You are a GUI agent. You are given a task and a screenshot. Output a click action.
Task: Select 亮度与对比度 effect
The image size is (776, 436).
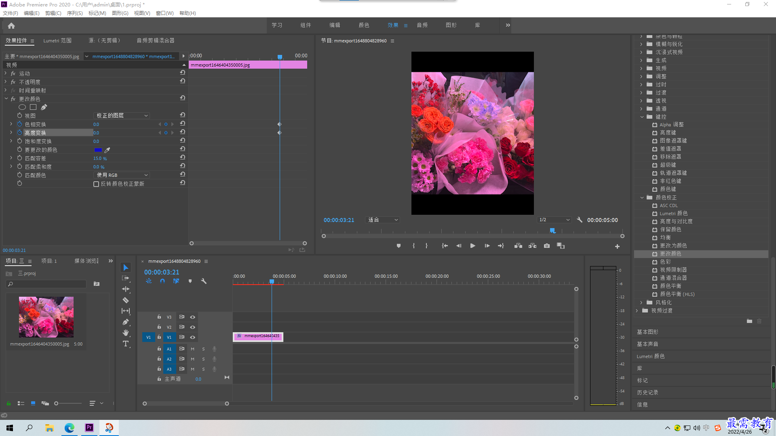pyautogui.click(x=676, y=221)
